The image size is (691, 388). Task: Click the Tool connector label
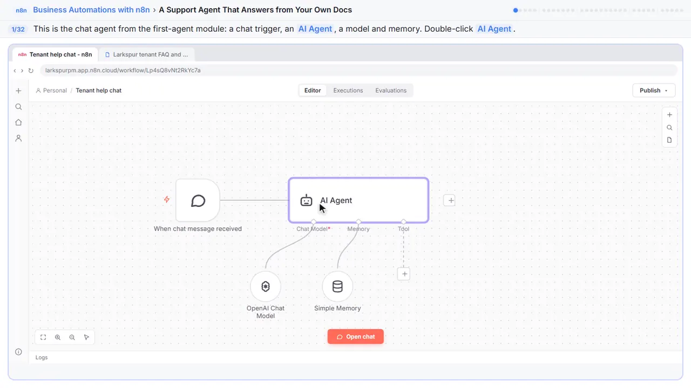tap(403, 229)
